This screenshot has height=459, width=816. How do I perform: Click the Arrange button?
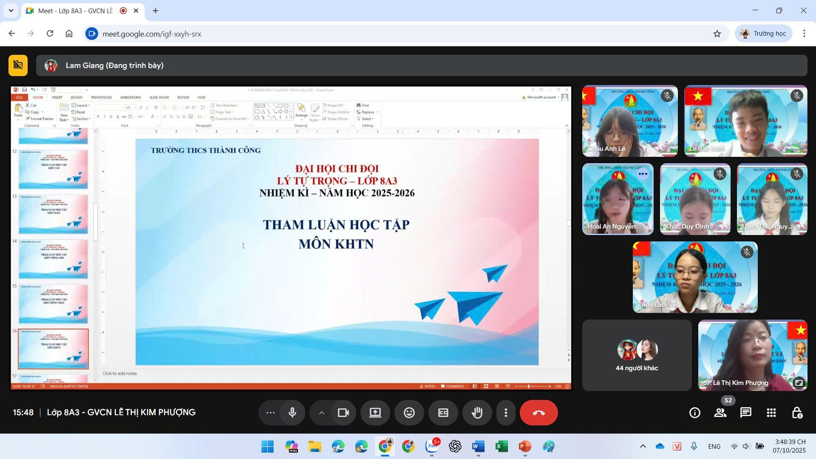tap(301, 113)
